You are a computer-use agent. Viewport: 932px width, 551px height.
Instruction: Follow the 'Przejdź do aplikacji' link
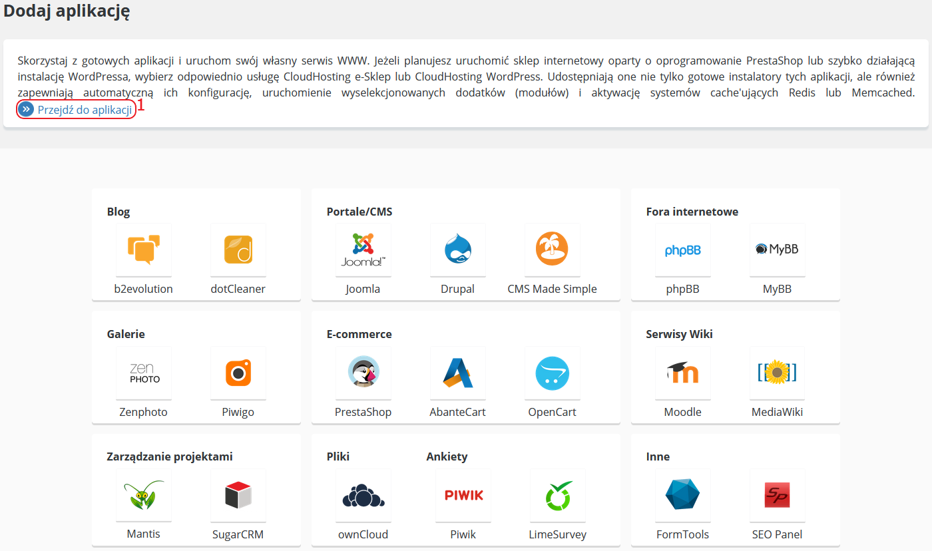[x=85, y=110]
